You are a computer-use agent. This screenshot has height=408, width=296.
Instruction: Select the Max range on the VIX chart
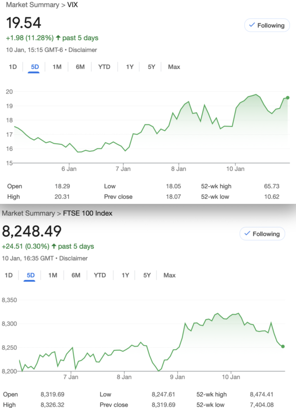coord(174,67)
